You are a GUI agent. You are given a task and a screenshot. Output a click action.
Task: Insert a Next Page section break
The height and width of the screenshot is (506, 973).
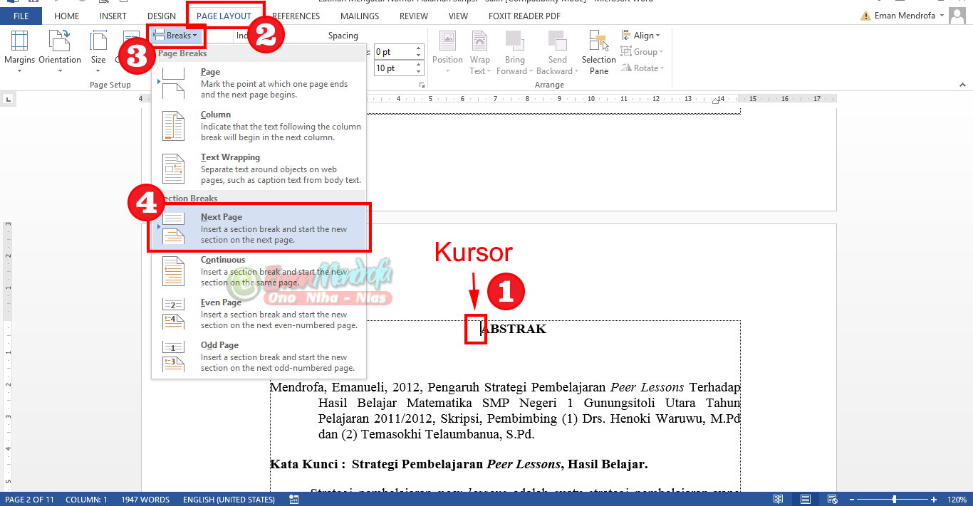click(x=259, y=228)
